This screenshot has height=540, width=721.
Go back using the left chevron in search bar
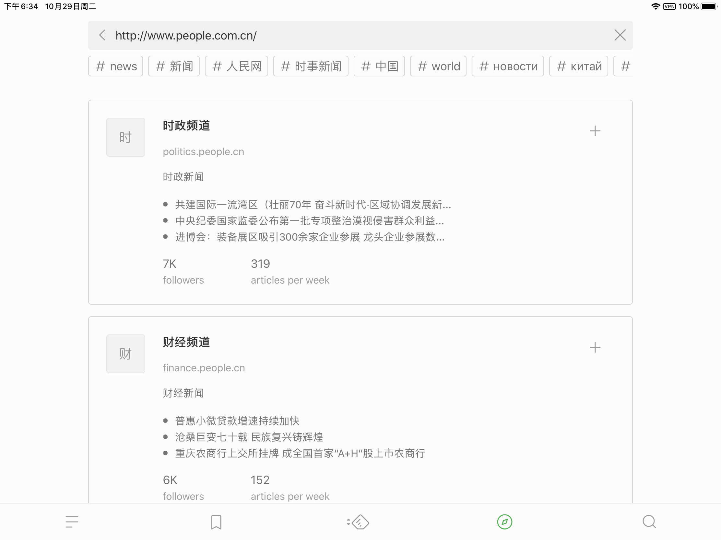(102, 35)
